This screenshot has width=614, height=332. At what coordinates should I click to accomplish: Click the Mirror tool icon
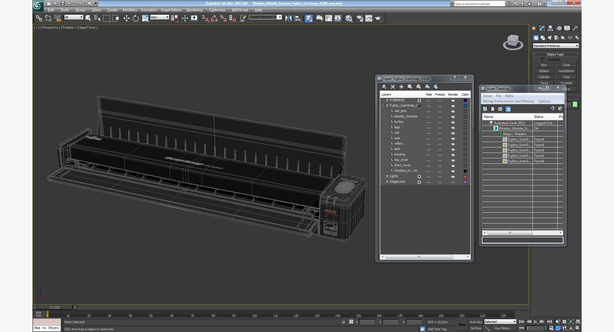click(x=289, y=18)
